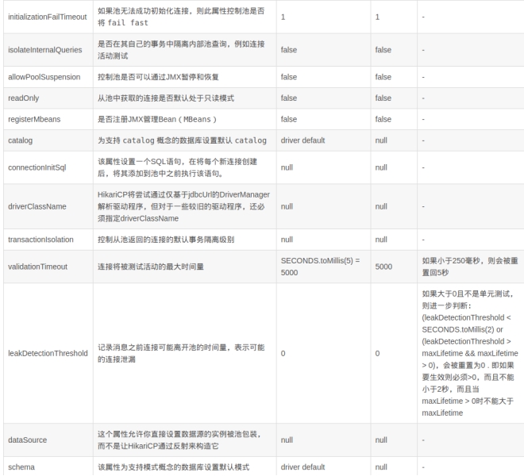
Task: Click the '5000' value in validationTimeout row
Action: click(383, 267)
